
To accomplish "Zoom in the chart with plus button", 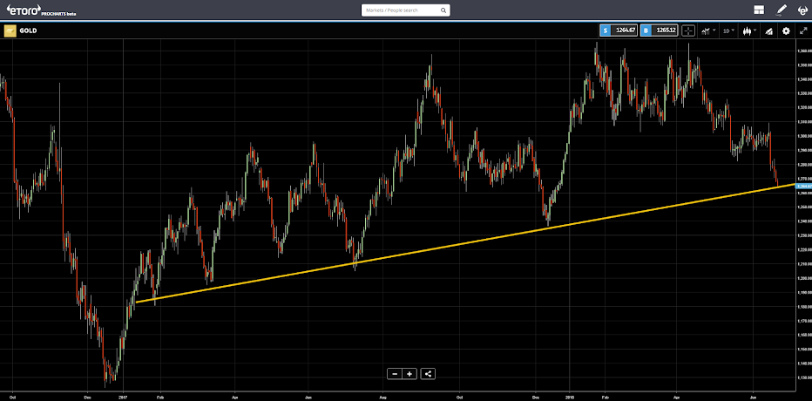I will tap(409, 374).
